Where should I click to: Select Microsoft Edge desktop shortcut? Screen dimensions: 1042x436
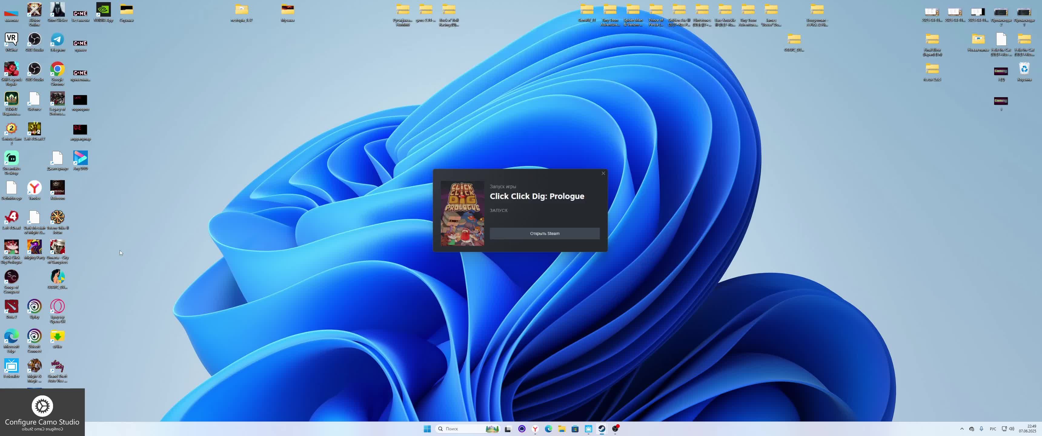pos(11,341)
